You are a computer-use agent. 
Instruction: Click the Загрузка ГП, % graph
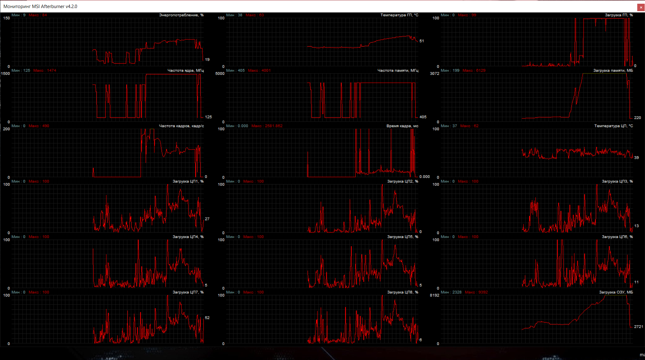coord(537,42)
